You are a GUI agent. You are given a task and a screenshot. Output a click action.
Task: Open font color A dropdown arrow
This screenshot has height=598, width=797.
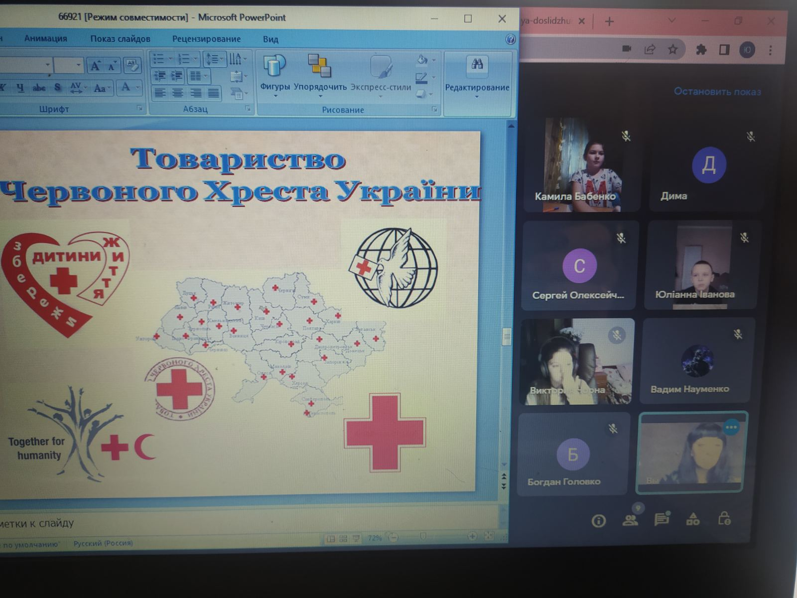click(138, 88)
